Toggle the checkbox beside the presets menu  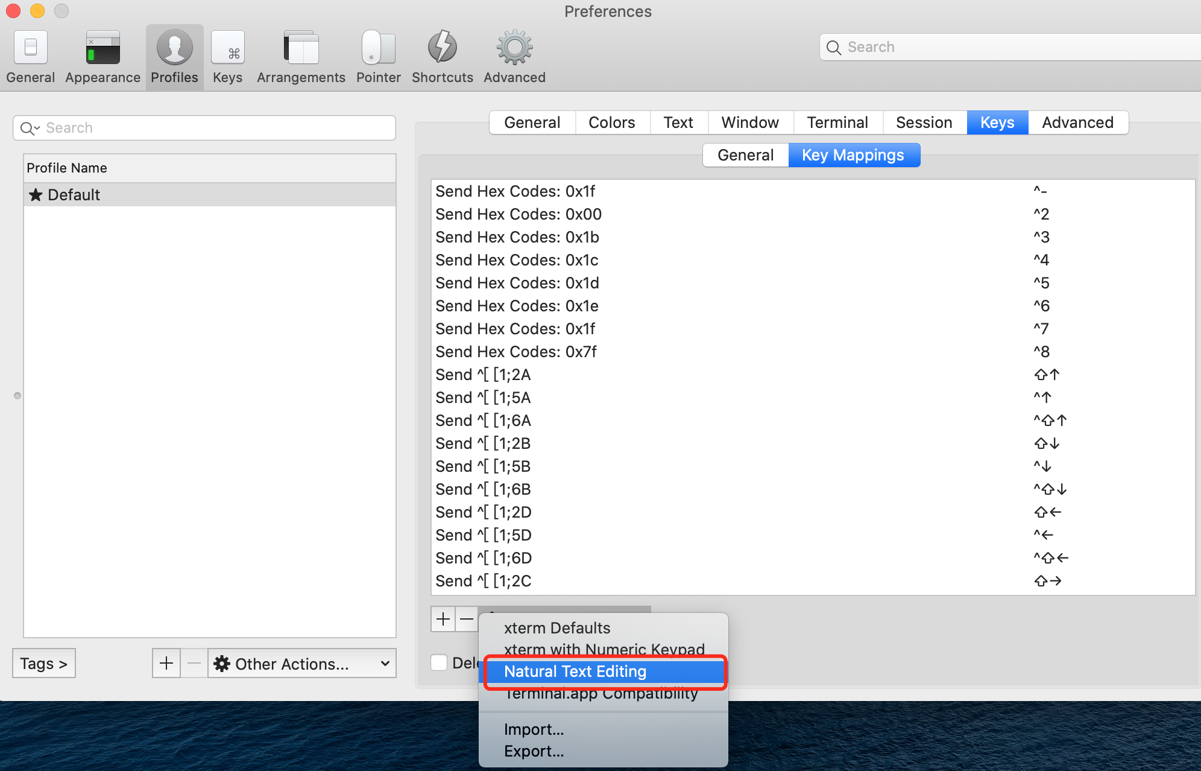(x=440, y=662)
